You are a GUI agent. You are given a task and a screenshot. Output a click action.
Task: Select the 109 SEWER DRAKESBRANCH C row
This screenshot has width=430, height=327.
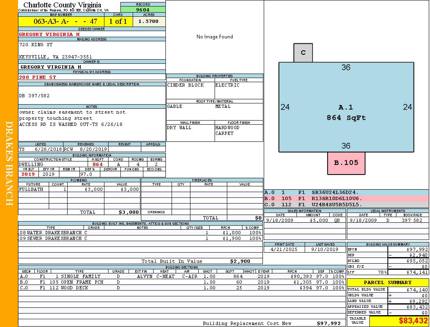140,238
